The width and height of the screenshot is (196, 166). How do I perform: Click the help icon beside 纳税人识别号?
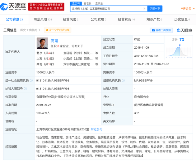tap(26, 89)
